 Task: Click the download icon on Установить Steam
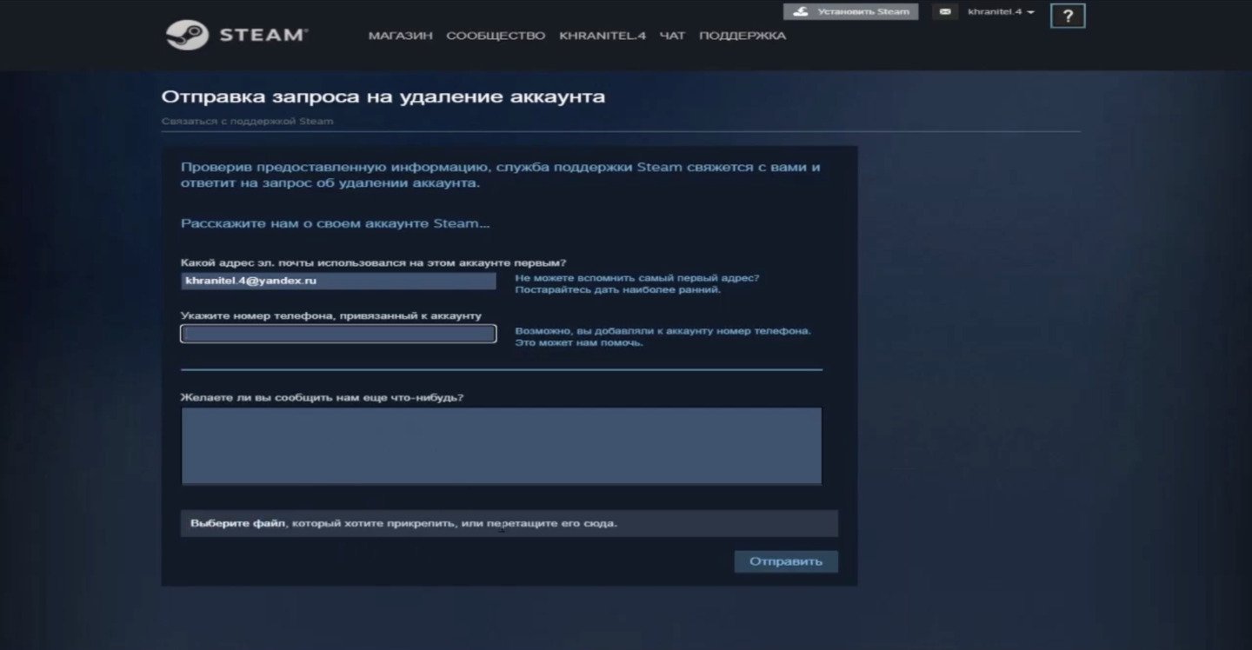coord(801,12)
